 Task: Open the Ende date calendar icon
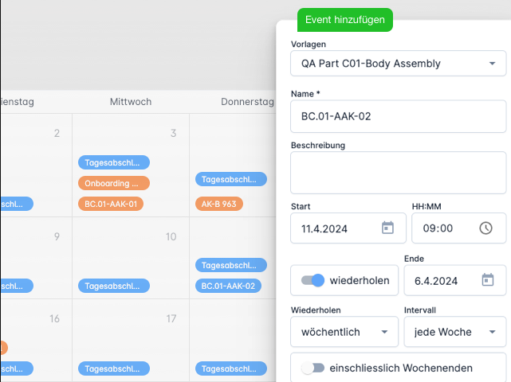click(488, 280)
